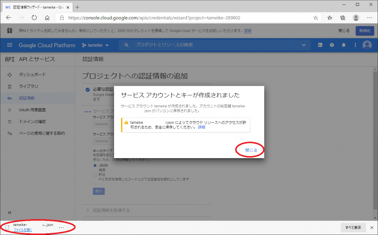Open the hamburger navigation menu

tap(10, 45)
